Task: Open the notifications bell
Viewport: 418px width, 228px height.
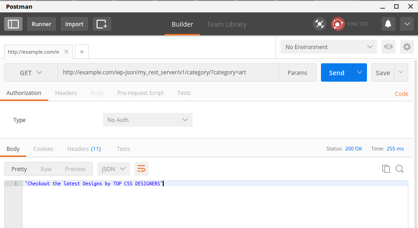Action: [x=388, y=24]
